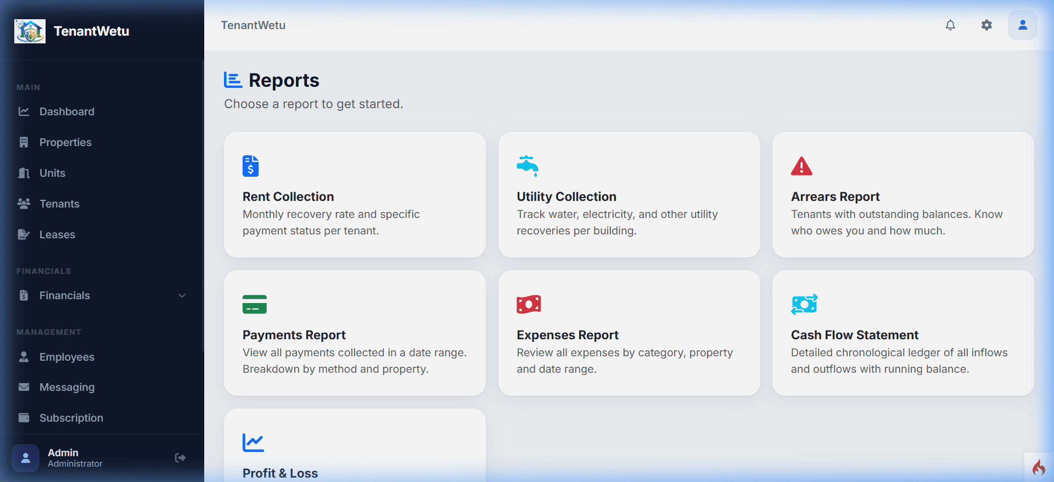Open the notifications bell icon
The image size is (1054, 482).
tap(950, 25)
